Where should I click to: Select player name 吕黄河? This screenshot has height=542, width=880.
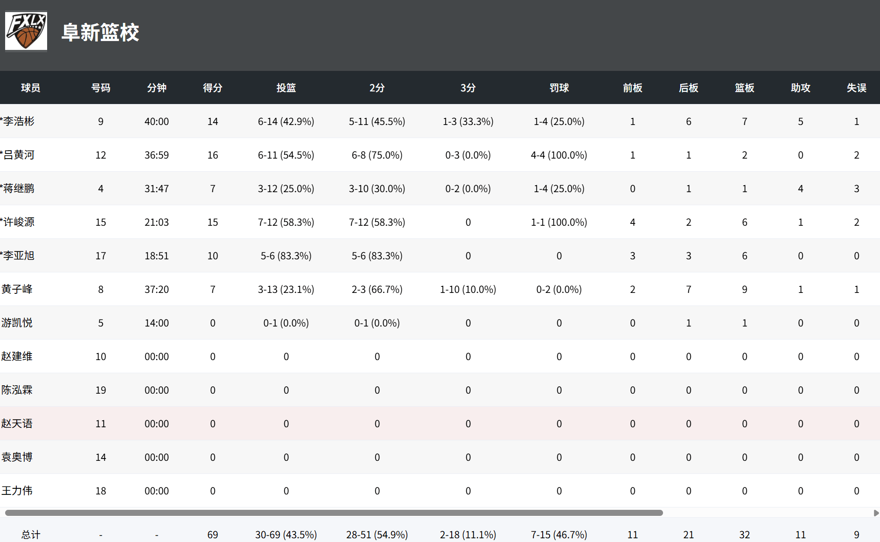(19, 155)
